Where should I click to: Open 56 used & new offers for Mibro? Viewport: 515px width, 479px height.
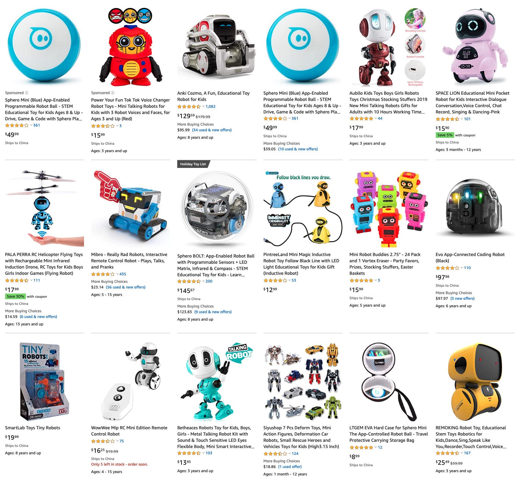point(126,287)
